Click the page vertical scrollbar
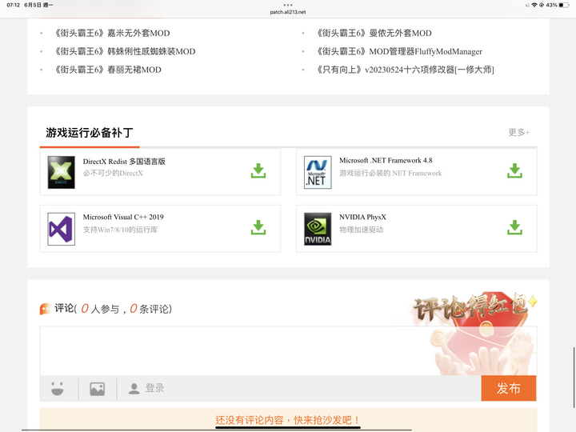The width and height of the screenshot is (576, 432). [574, 377]
